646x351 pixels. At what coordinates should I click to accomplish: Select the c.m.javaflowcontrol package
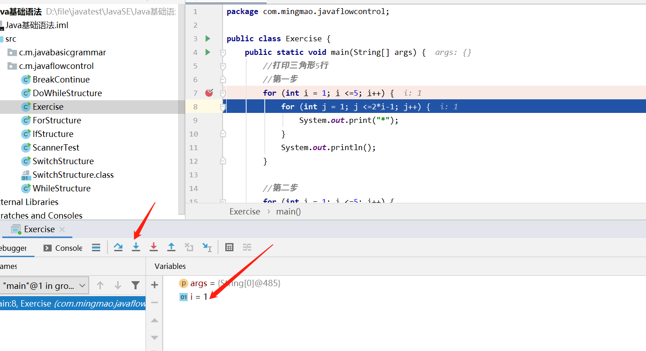pos(56,66)
